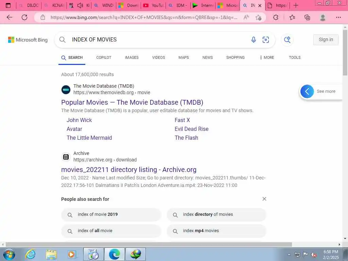Switch to the MAPS tab

184,57
